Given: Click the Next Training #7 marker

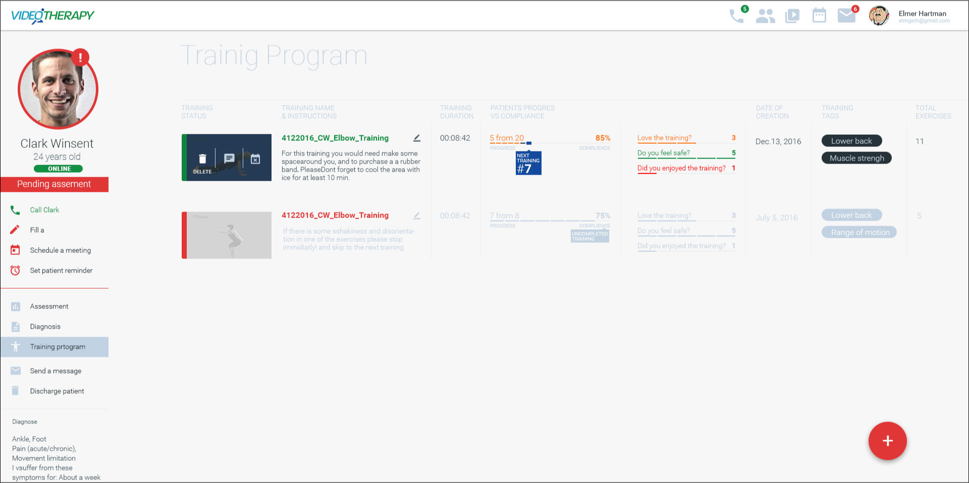Looking at the screenshot, I should [528, 164].
